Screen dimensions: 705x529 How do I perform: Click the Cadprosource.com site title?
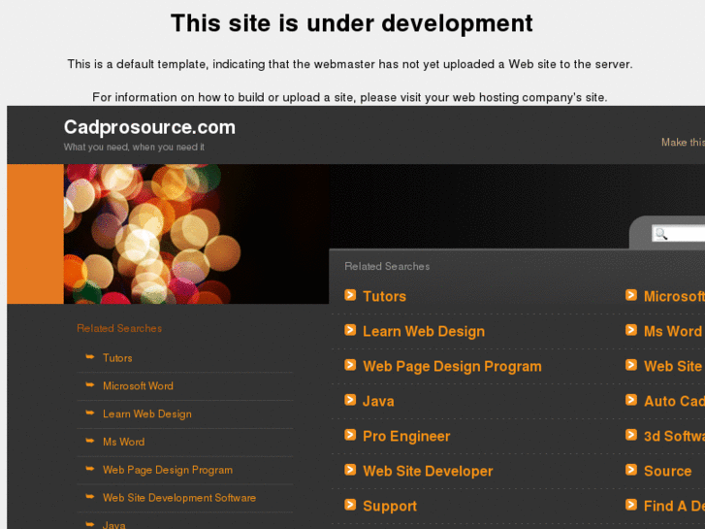pyautogui.click(x=149, y=127)
